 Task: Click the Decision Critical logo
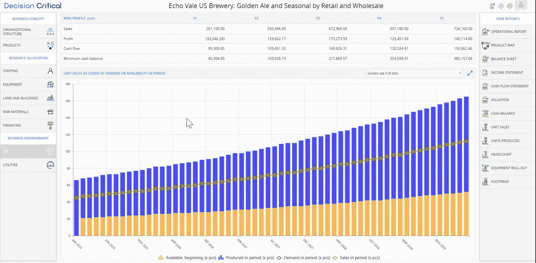(33, 6)
